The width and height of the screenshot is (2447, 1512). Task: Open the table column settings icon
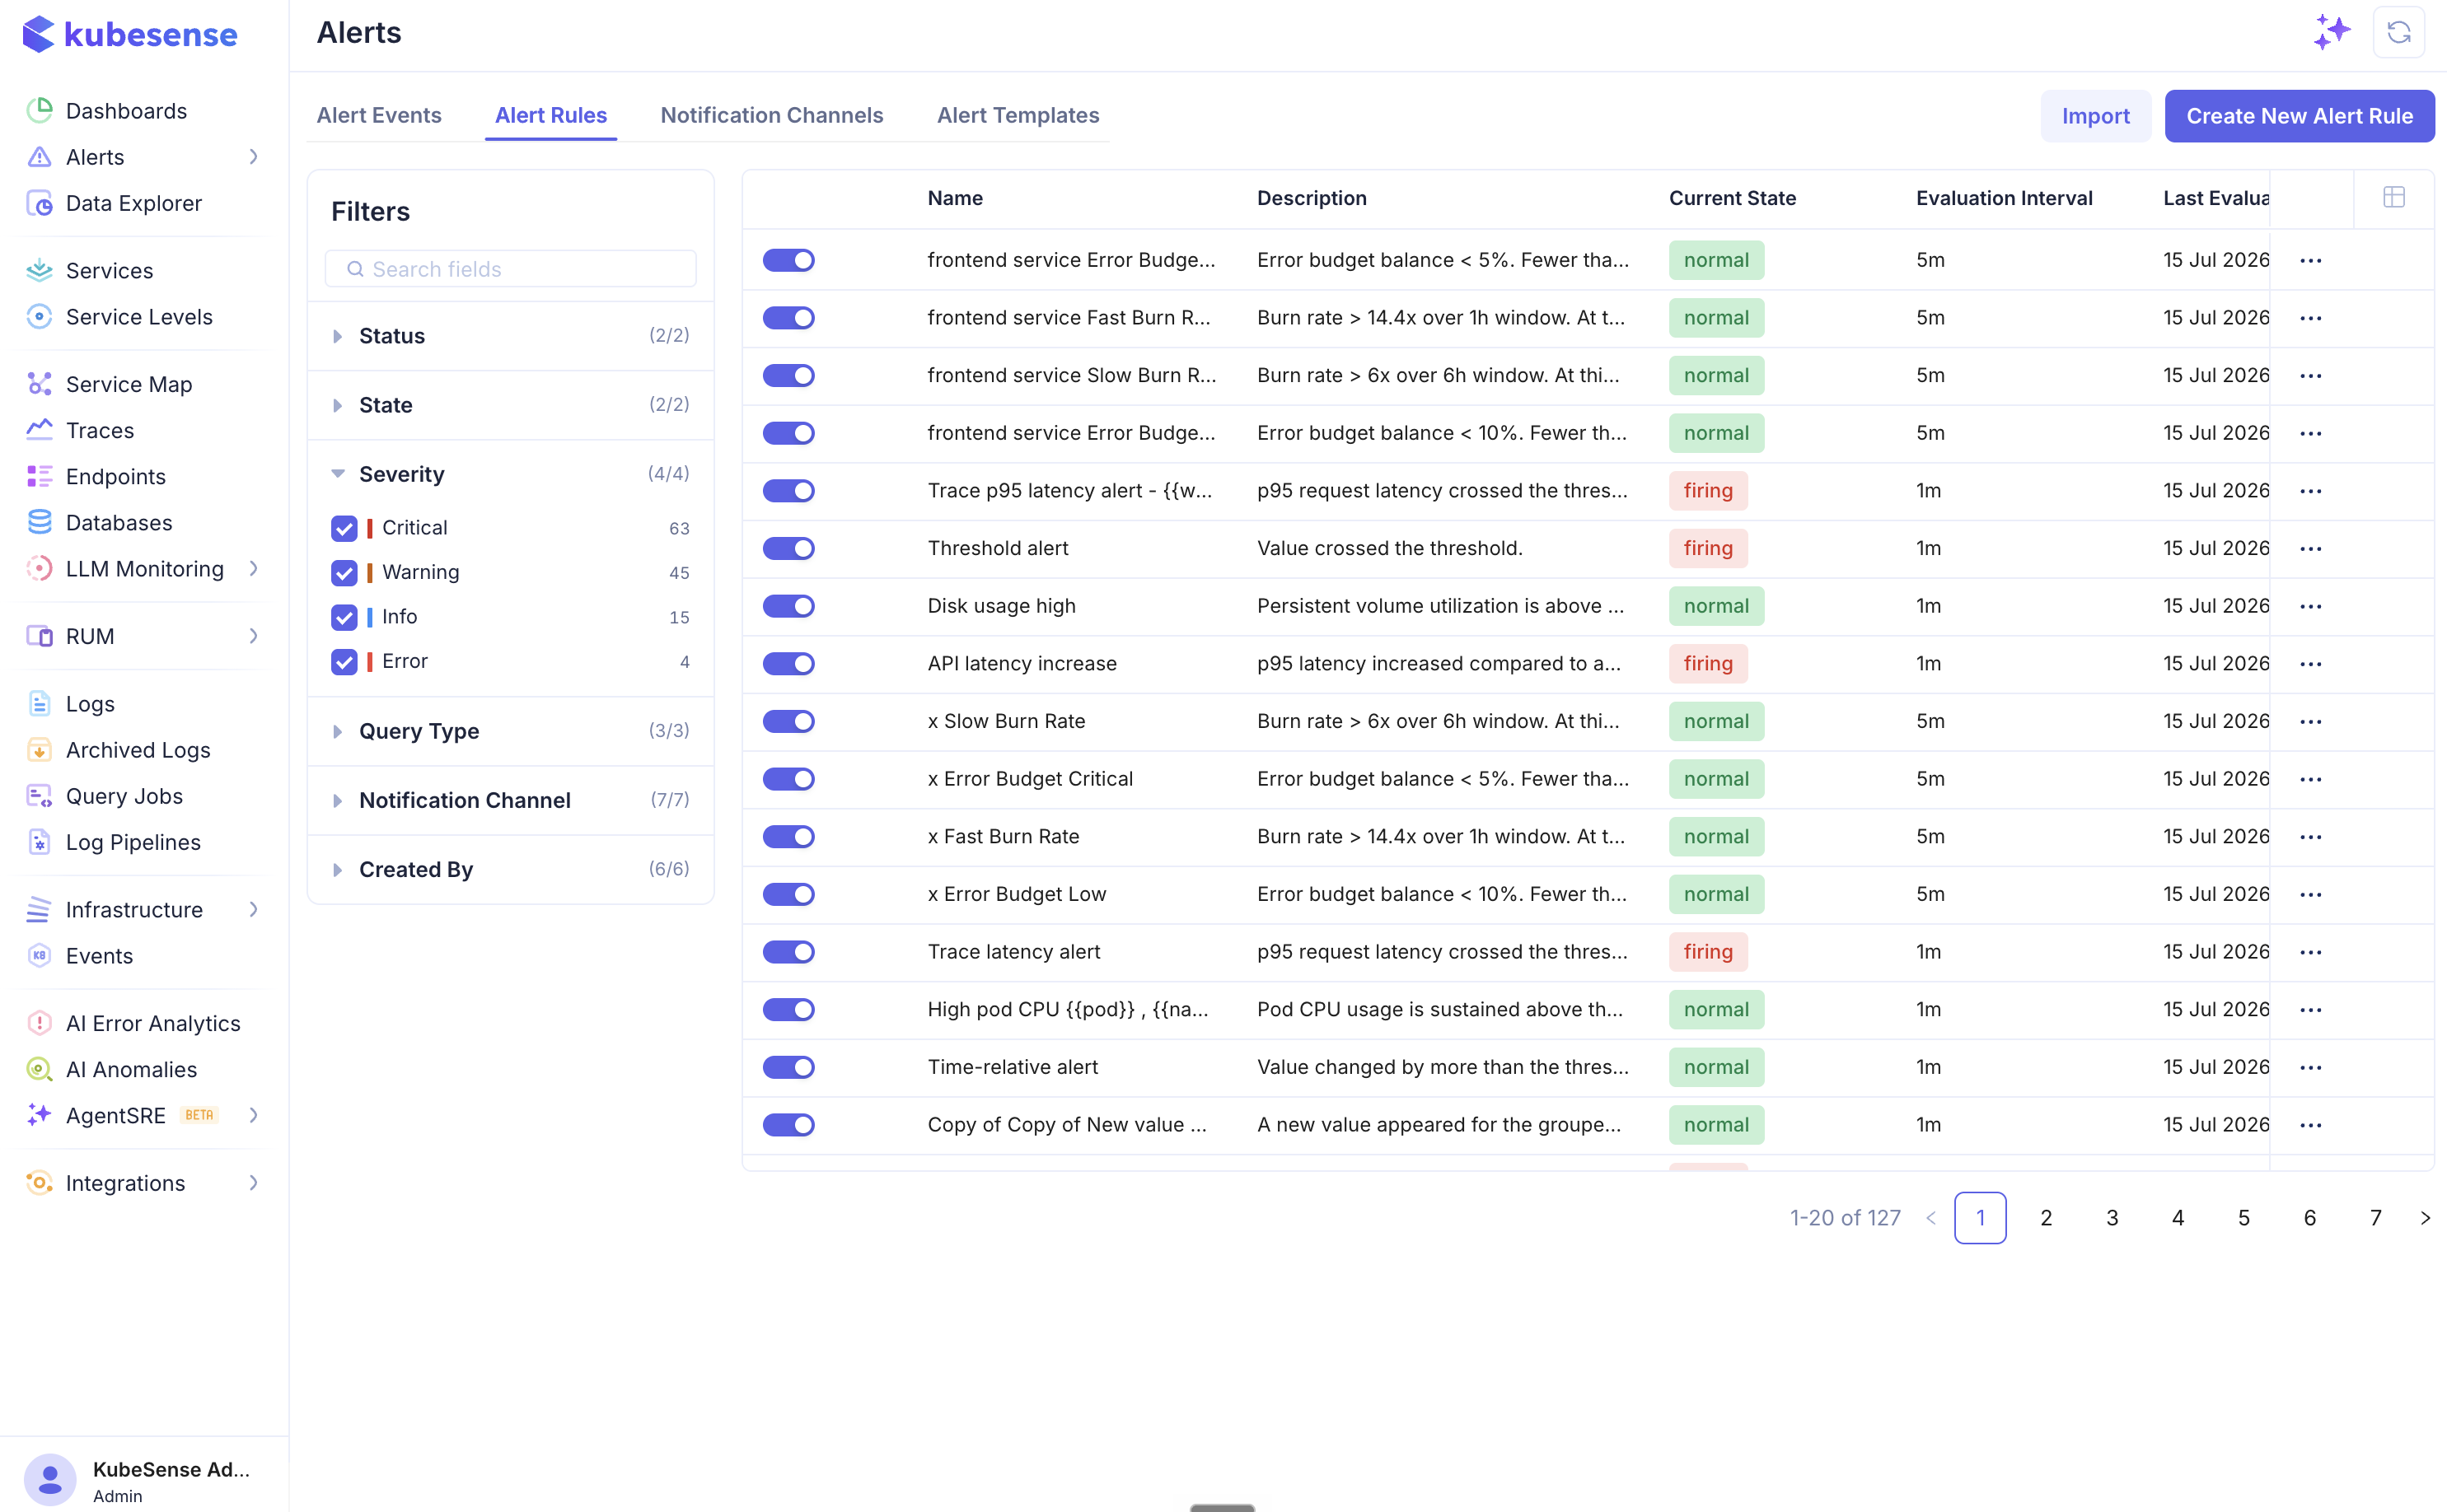point(2393,197)
